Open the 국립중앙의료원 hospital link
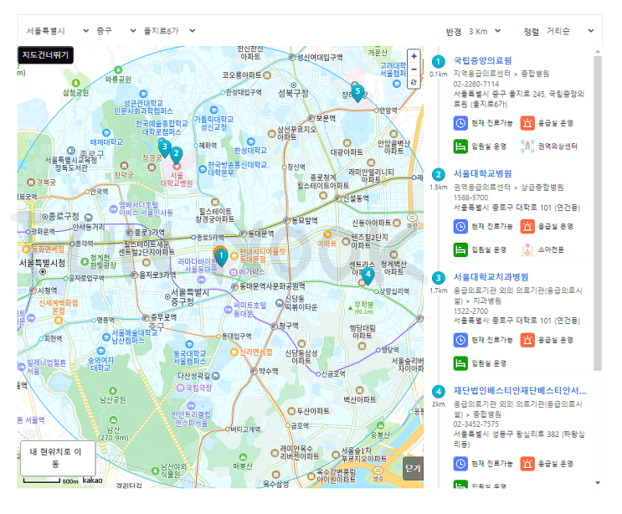Screen dimensions: 622x514 click(482, 60)
